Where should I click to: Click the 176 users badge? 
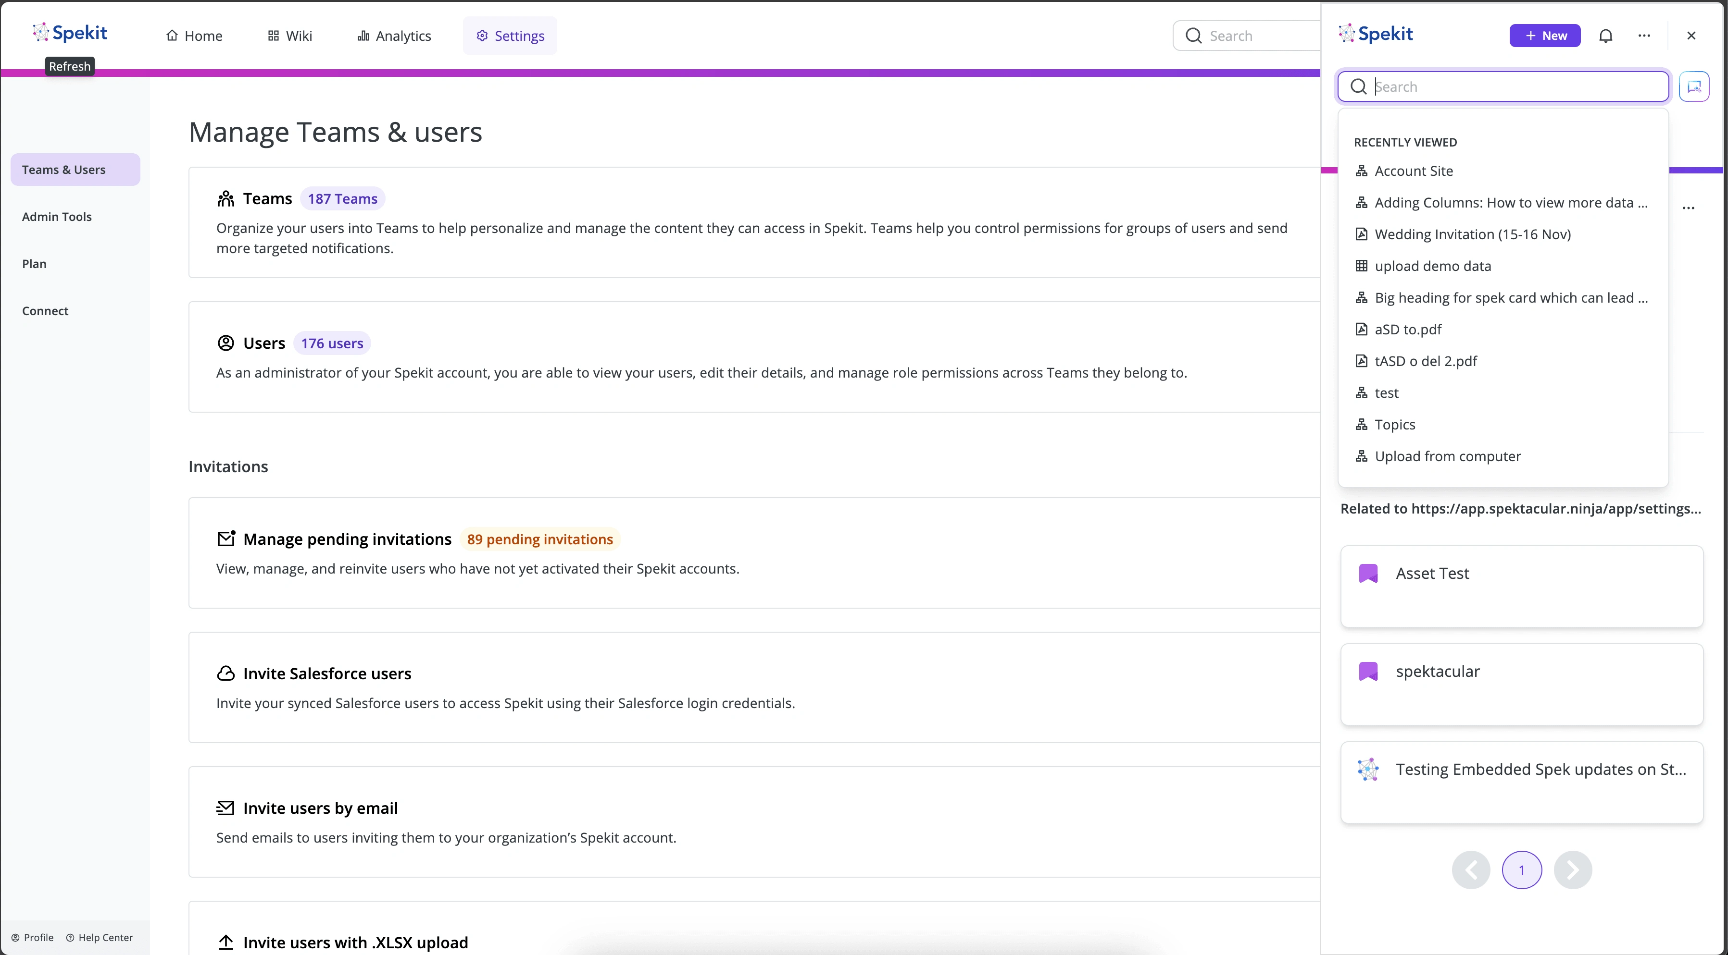tap(332, 343)
